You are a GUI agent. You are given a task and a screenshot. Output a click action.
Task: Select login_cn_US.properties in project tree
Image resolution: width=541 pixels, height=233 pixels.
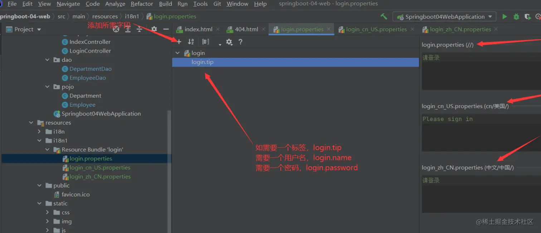tap(100, 168)
